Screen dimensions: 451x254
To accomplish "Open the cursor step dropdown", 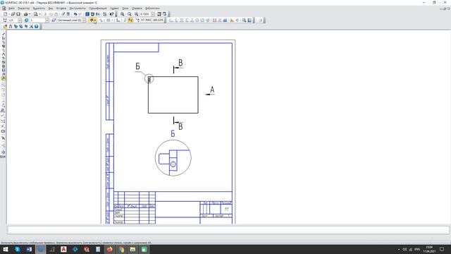I will coord(20,20).
